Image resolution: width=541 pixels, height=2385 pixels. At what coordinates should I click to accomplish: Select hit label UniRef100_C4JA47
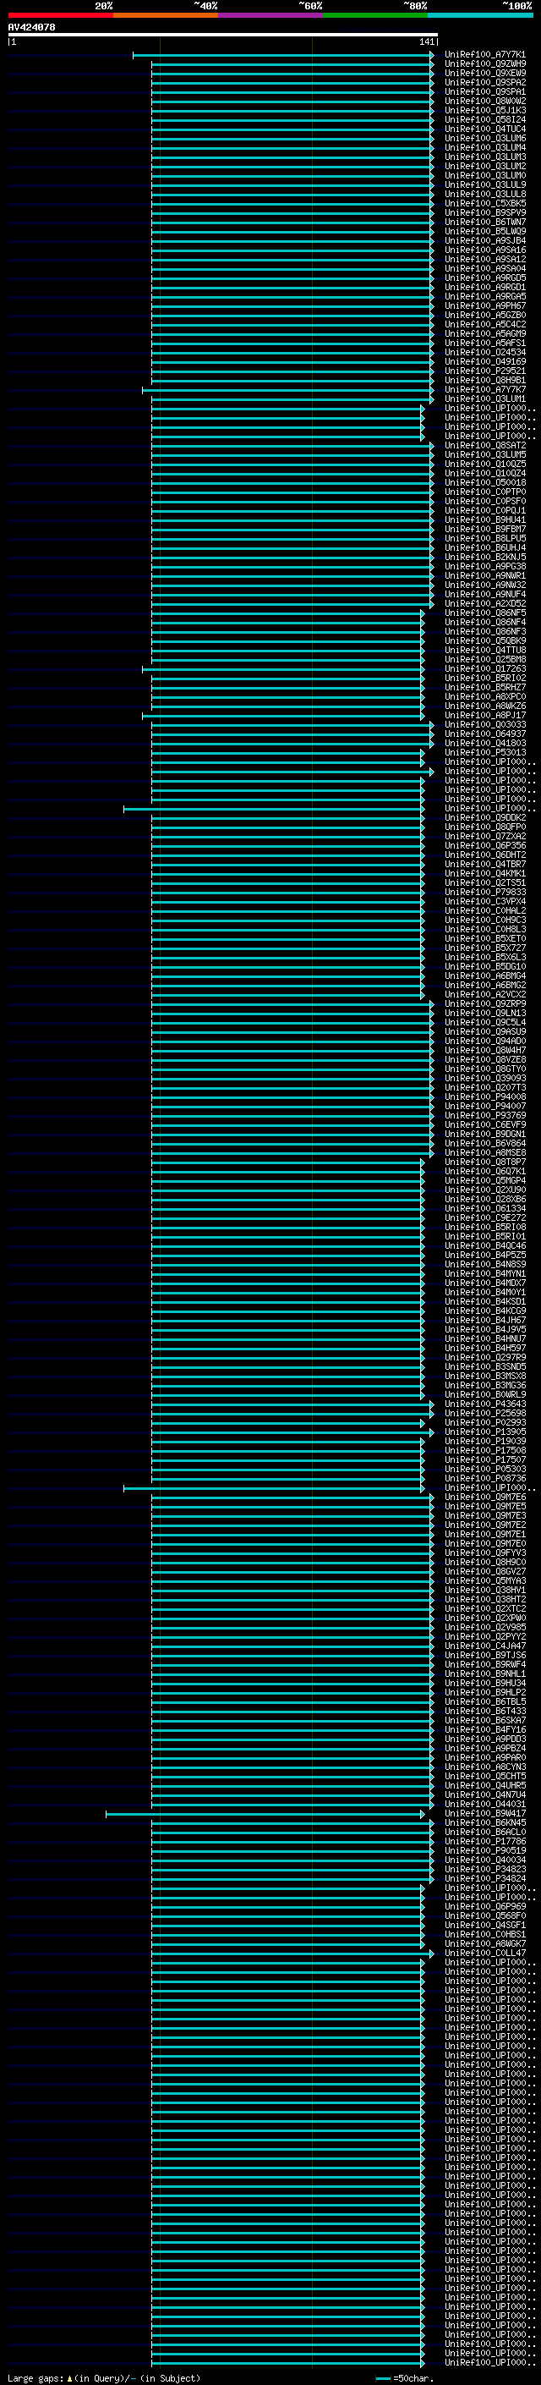(484, 1646)
